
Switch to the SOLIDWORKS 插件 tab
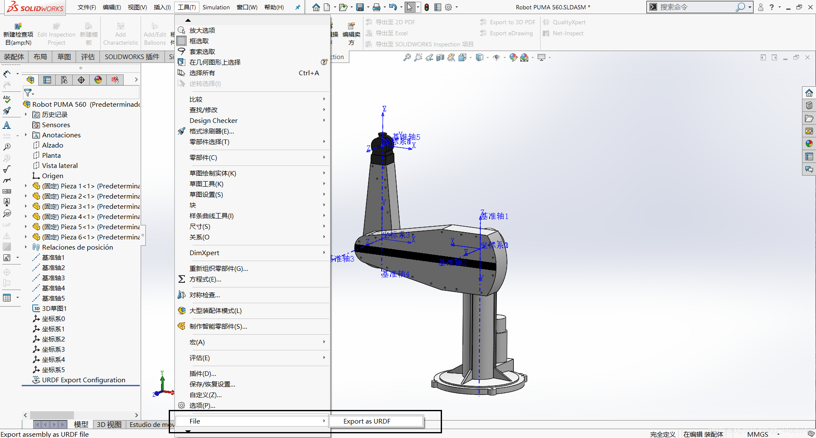click(x=132, y=57)
